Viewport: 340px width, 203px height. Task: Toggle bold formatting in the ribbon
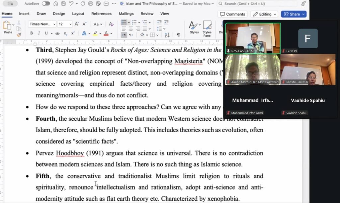coord(32,33)
